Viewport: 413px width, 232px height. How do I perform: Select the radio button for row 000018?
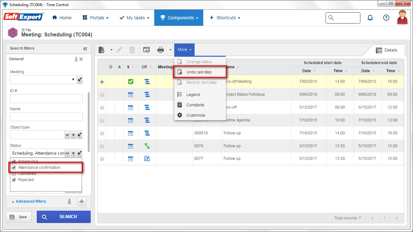[102, 133]
